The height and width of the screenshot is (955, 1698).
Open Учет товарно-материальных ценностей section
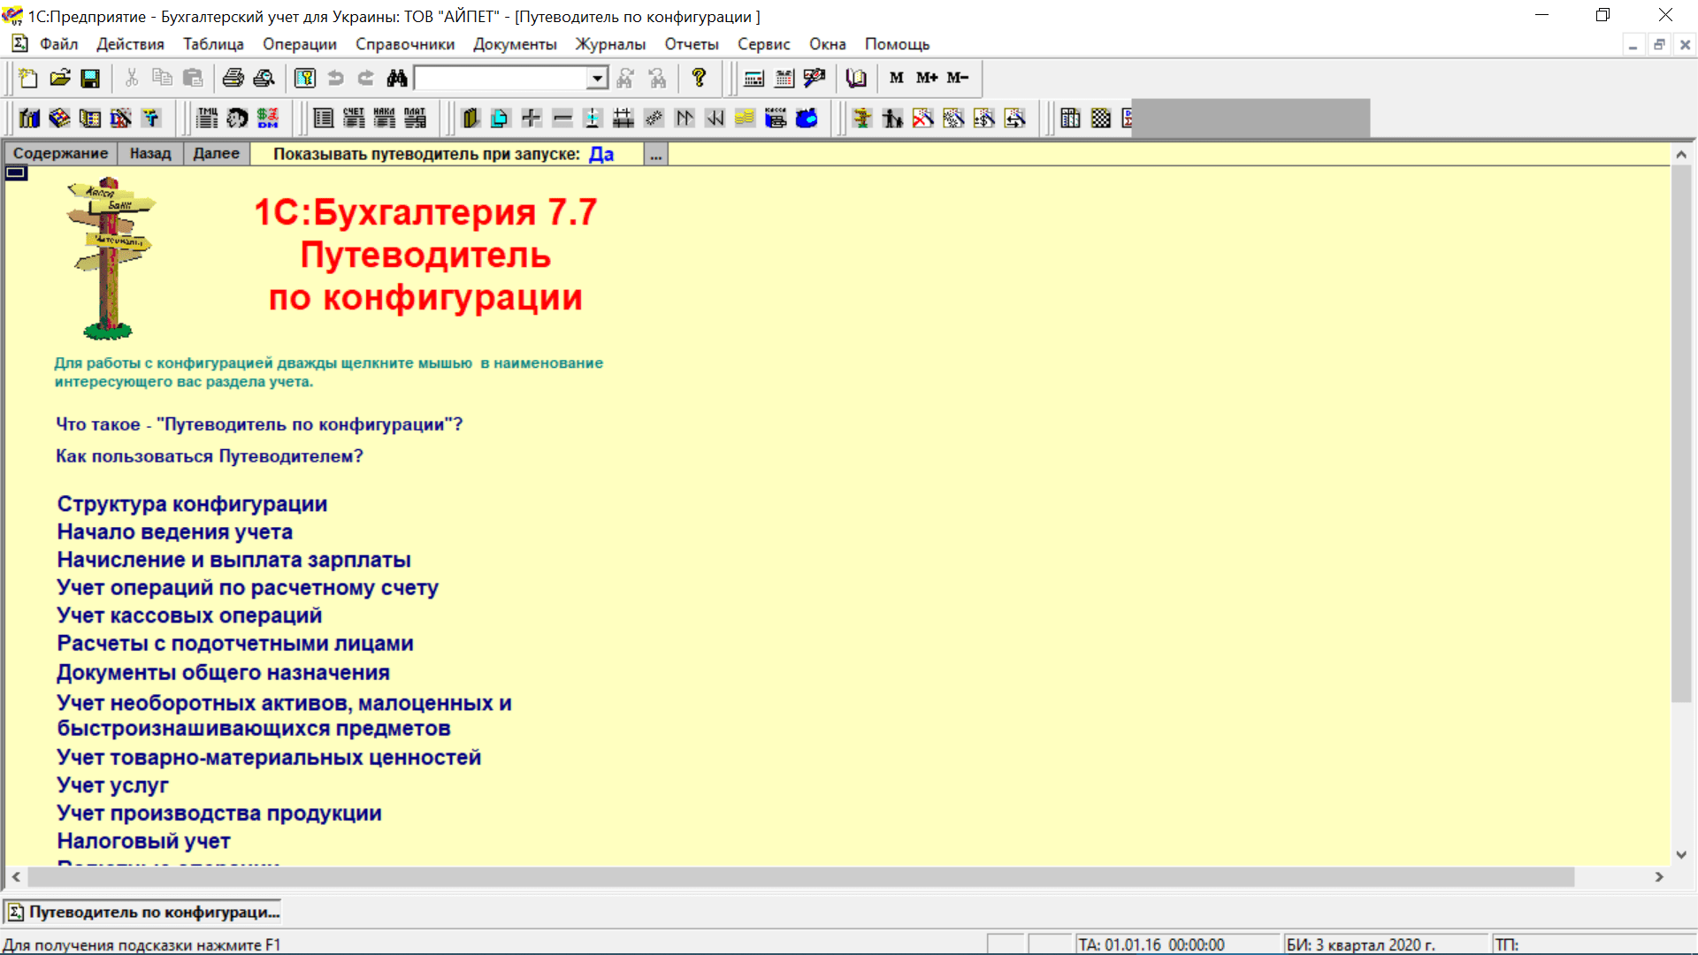click(269, 758)
